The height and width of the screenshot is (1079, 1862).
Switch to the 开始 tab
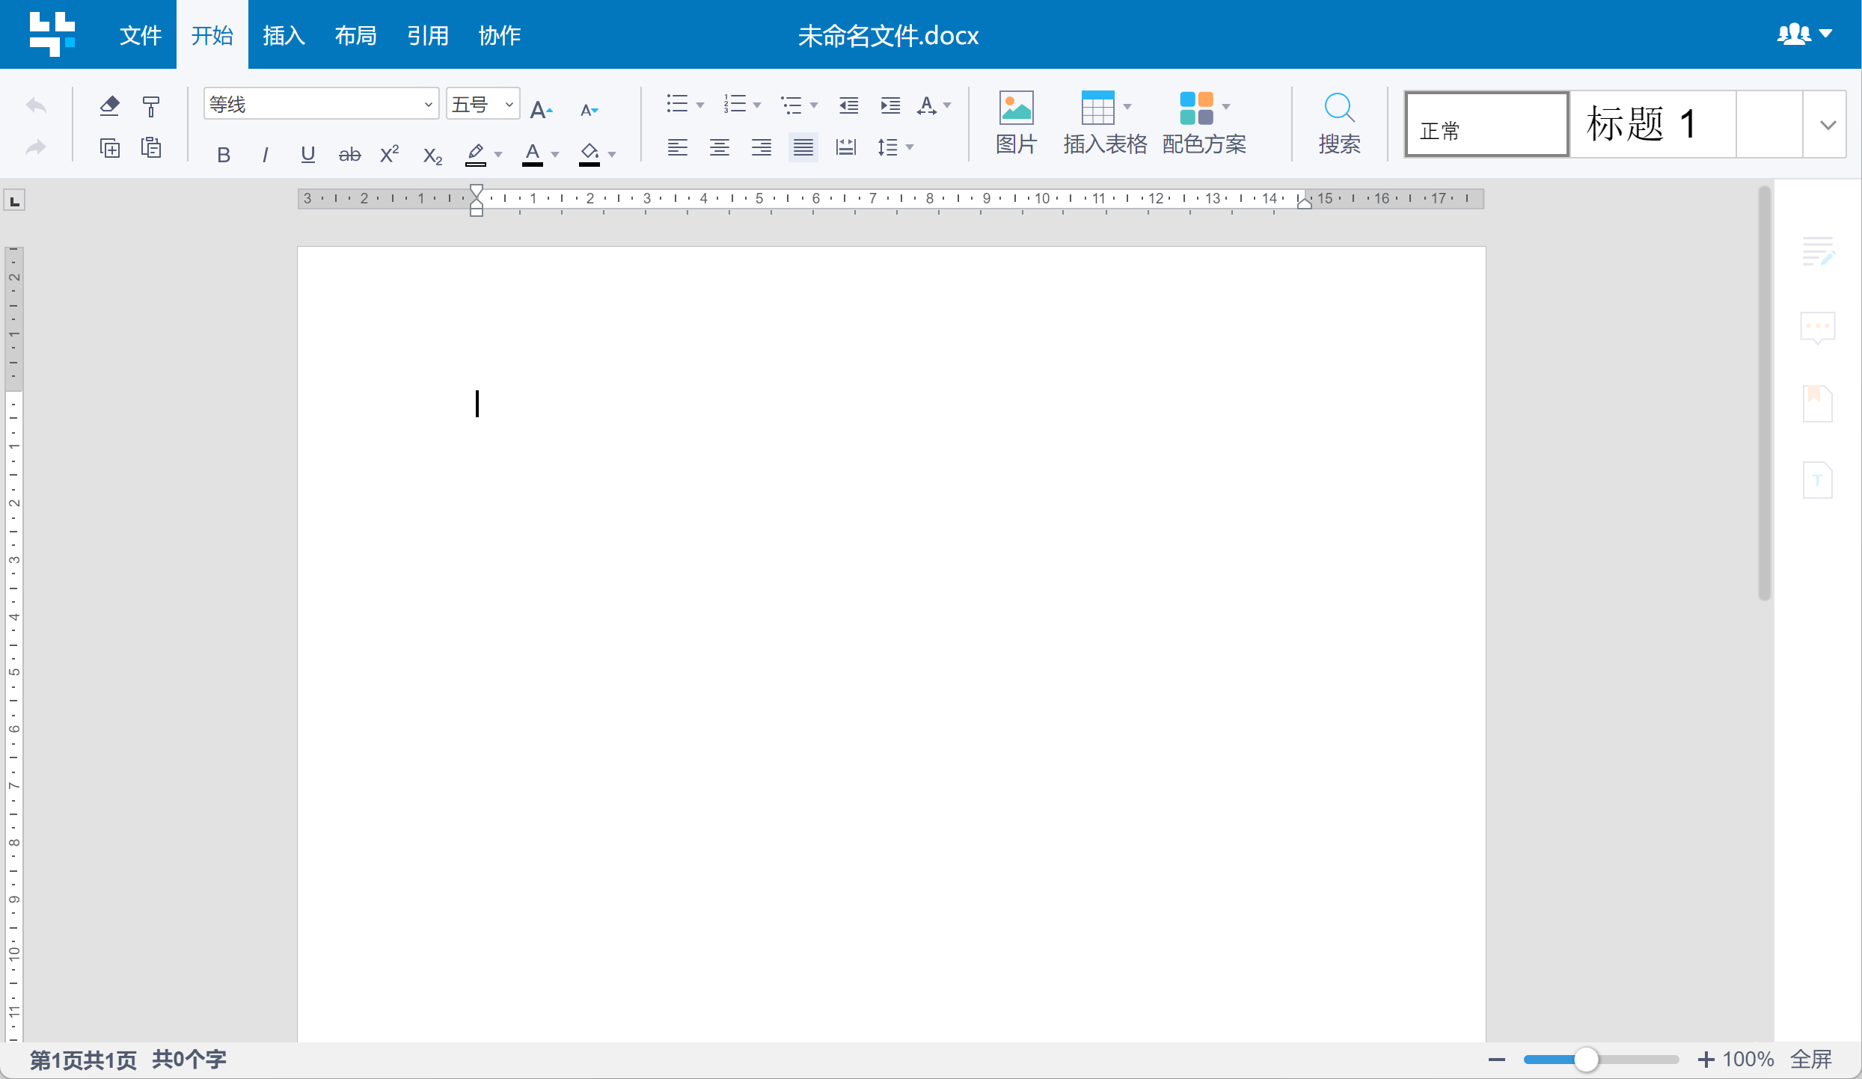point(212,35)
